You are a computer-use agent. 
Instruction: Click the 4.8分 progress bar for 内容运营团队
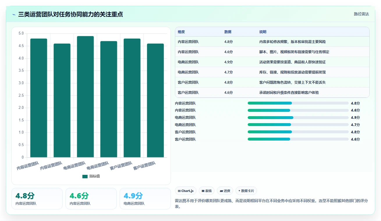point(298,103)
